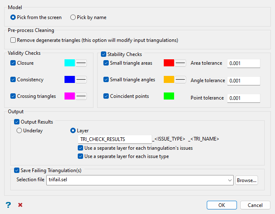Expand the Selection file dropdown
The image size is (275, 214).
(230, 180)
